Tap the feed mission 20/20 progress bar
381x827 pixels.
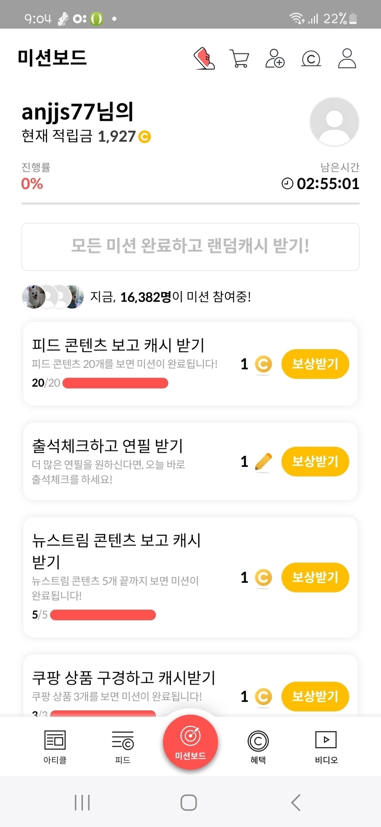115,383
